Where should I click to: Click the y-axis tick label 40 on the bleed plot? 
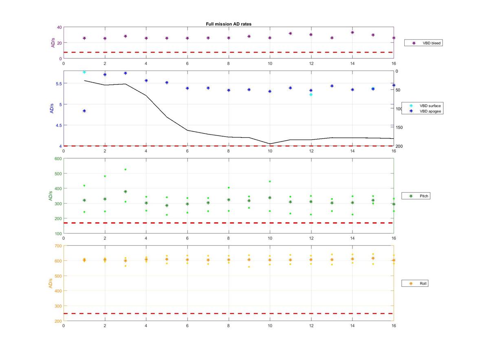pyautogui.click(x=59, y=27)
